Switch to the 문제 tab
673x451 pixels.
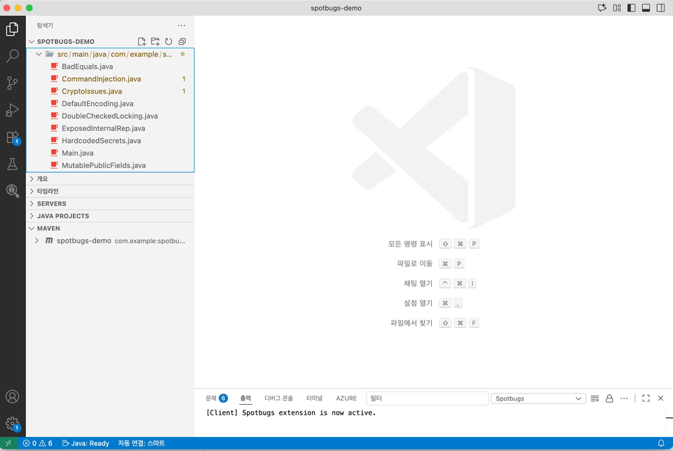click(217, 398)
